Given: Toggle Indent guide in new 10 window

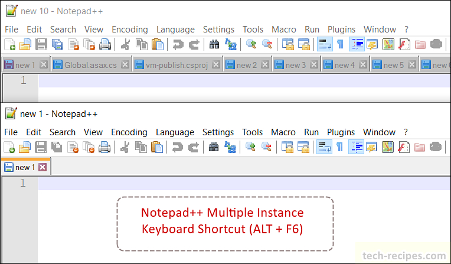Looking at the screenshot, I should (x=357, y=44).
